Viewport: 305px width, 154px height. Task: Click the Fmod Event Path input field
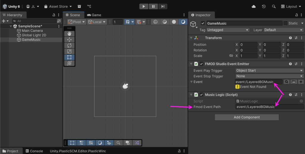[269, 107]
